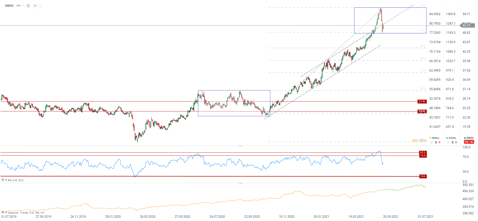Remove IPDM.U overlay with red X

(439, 142)
